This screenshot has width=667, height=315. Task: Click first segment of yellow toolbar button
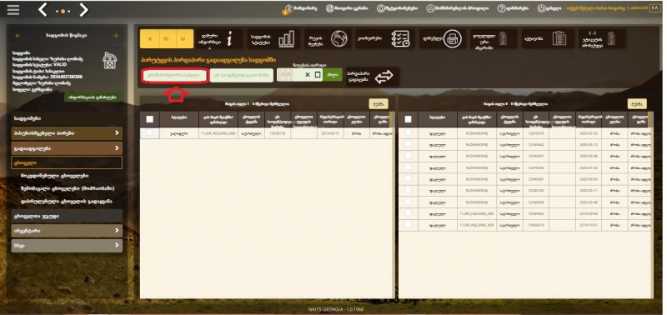point(149,39)
